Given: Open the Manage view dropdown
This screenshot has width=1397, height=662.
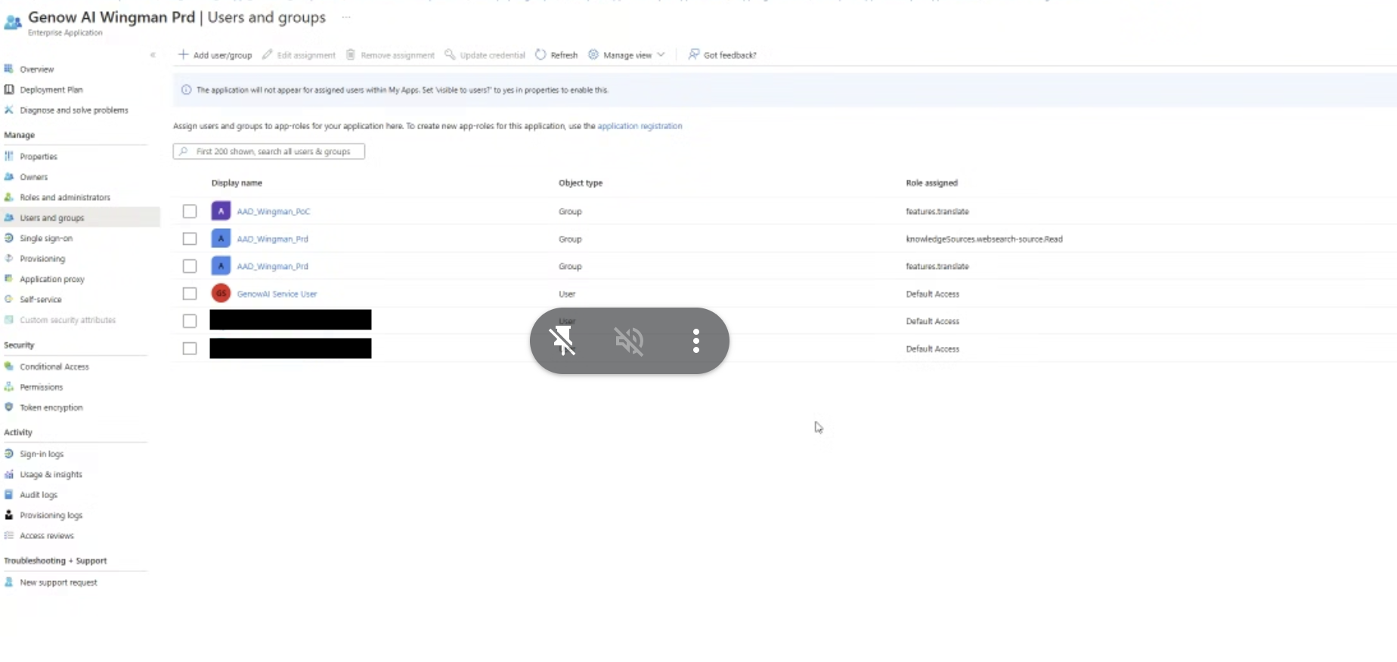Looking at the screenshot, I should pos(627,55).
